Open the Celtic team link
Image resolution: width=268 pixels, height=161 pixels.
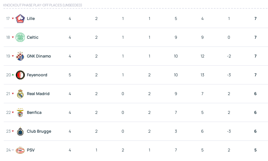tap(33, 37)
